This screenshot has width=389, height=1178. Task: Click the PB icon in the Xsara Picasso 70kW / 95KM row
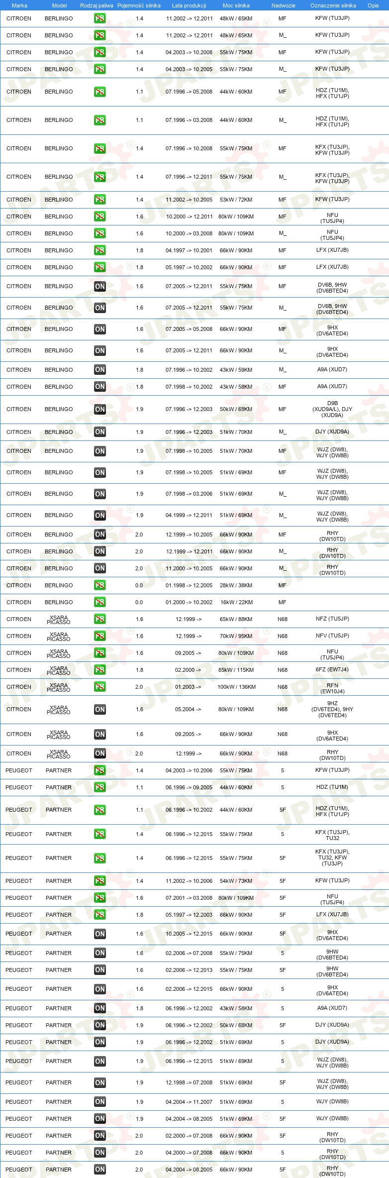(x=100, y=636)
